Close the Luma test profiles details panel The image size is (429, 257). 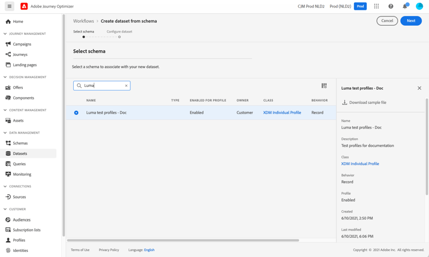pyautogui.click(x=419, y=88)
